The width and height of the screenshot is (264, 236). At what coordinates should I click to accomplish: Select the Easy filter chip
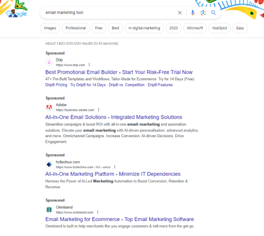[x=240, y=28]
